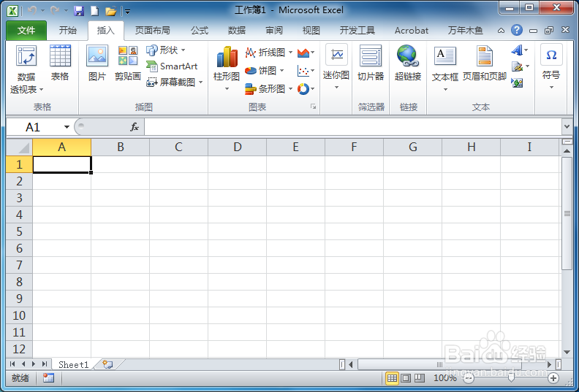The image size is (579, 392).
Task: Expand the formula bar
Action: click(x=567, y=127)
